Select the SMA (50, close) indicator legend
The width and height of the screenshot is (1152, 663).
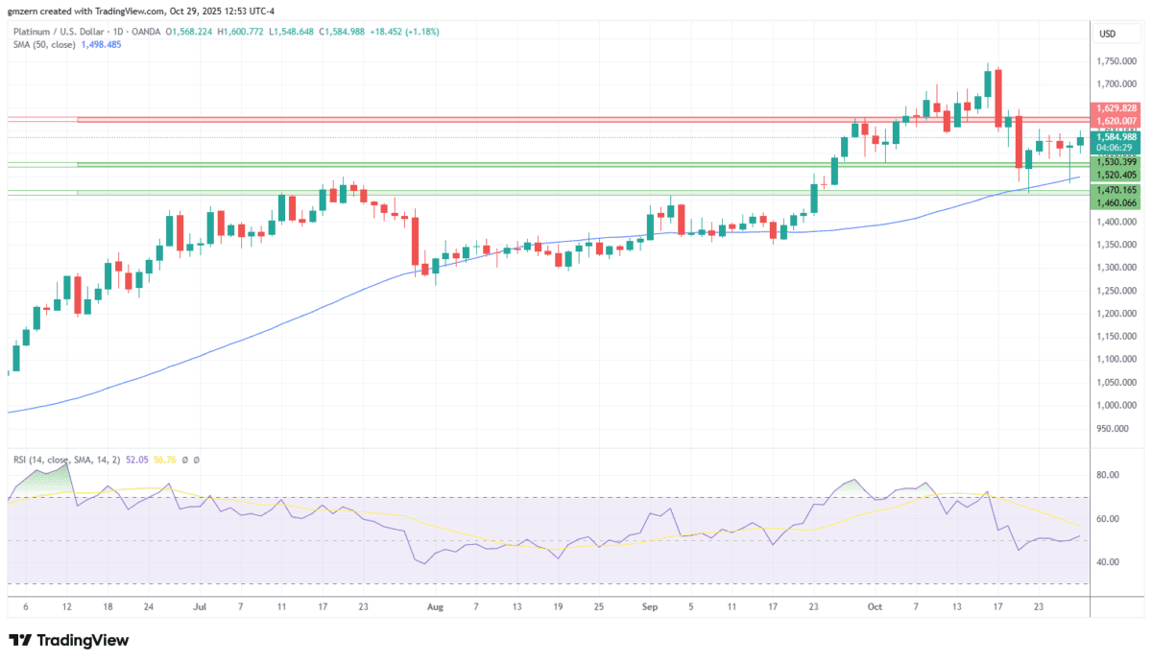[44, 45]
